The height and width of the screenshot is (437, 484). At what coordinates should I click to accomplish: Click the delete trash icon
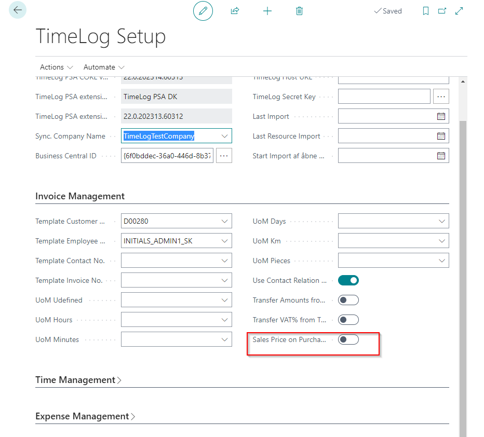point(299,11)
